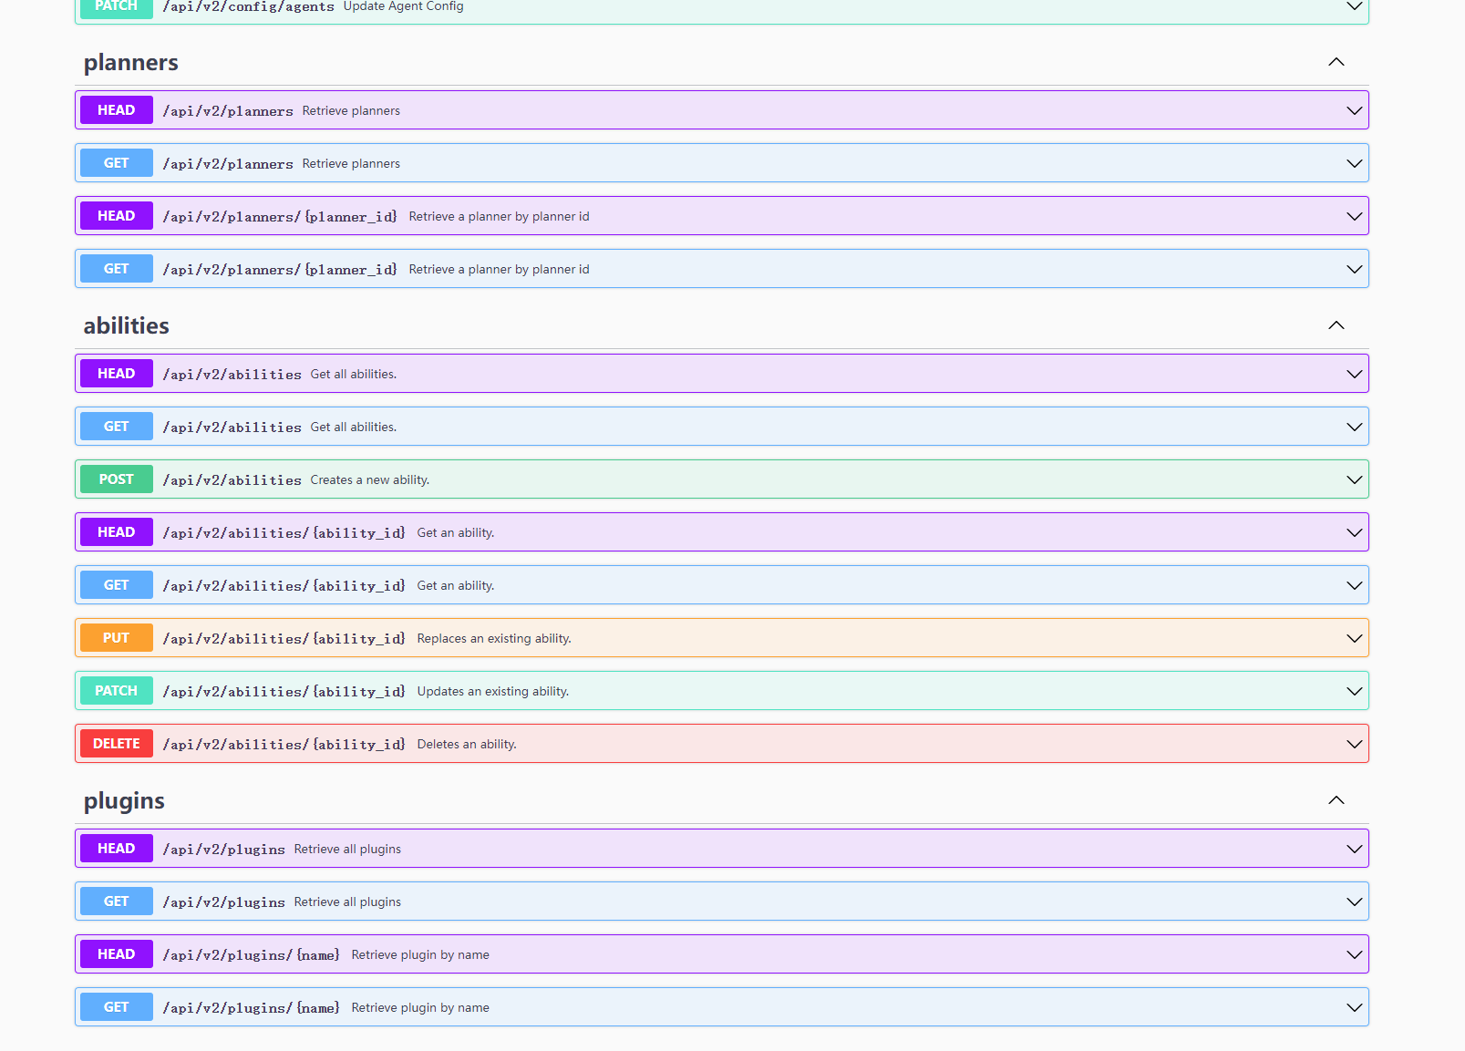Click GET badge for Get all abilities

click(117, 427)
